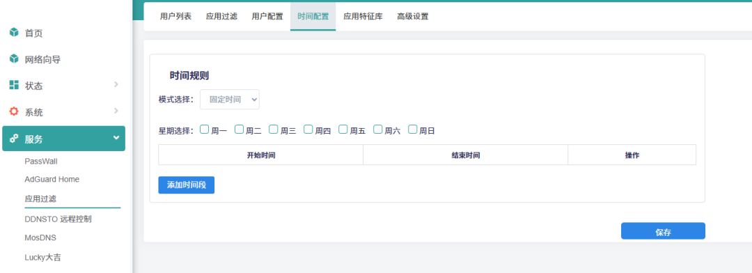Go to the 高级设置 tab
The image size is (752, 273).
pyautogui.click(x=412, y=16)
